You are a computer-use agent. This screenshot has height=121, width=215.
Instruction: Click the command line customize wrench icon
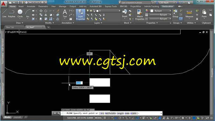59,113
